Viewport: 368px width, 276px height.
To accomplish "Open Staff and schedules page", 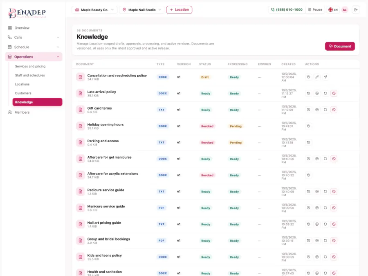I will click(30, 75).
